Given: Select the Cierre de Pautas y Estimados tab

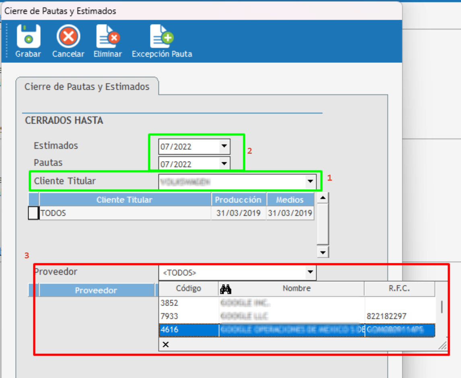Looking at the screenshot, I should tap(87, 87).
